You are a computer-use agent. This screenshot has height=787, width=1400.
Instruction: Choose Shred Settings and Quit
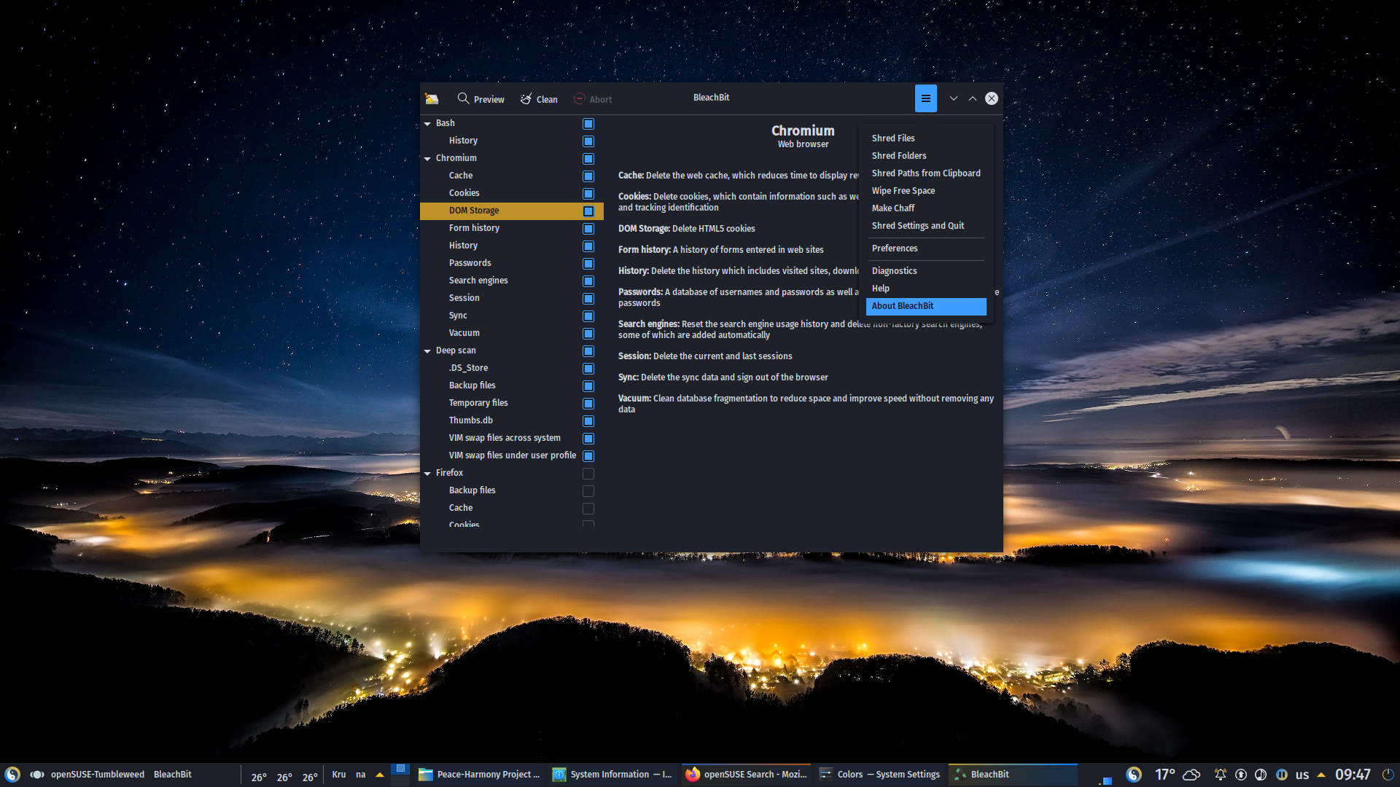coord(926,226)
